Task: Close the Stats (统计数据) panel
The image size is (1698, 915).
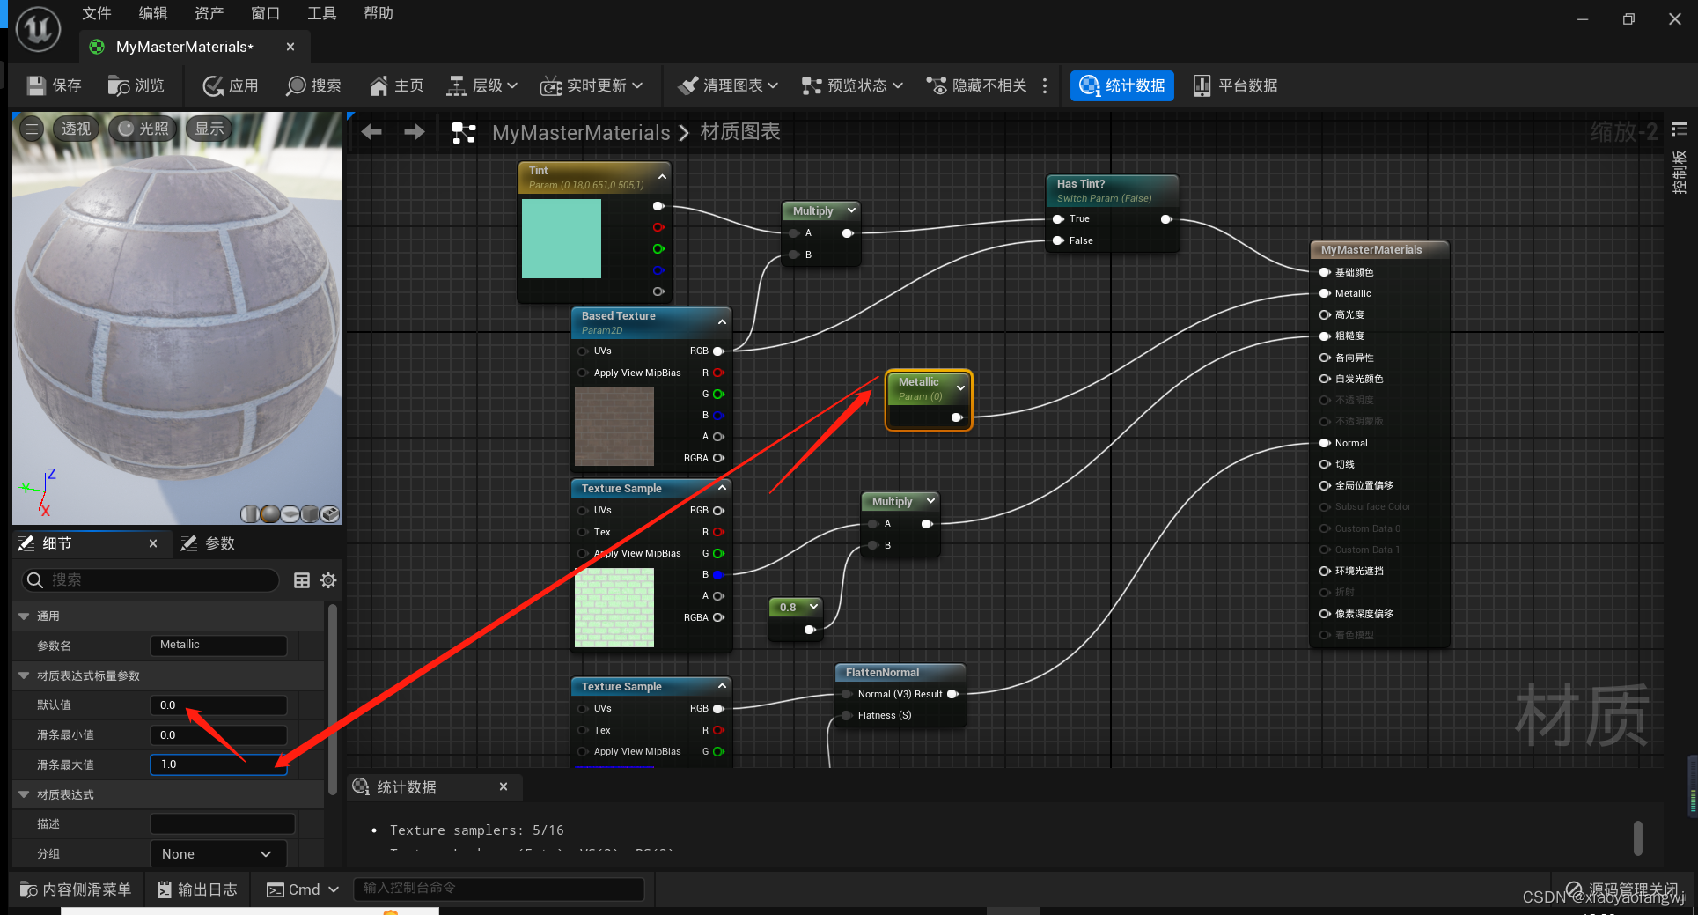Action: pyautogui.click(x=504, y=786)
